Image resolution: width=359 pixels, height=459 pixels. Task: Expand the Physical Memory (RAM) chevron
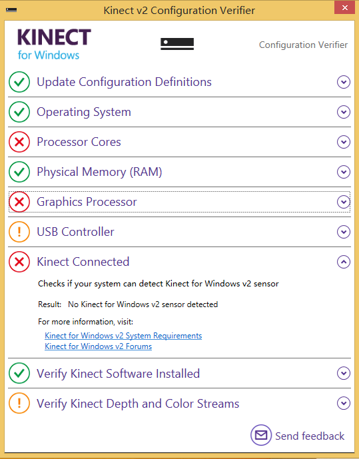pyautogui.click(x=344, y=172)
